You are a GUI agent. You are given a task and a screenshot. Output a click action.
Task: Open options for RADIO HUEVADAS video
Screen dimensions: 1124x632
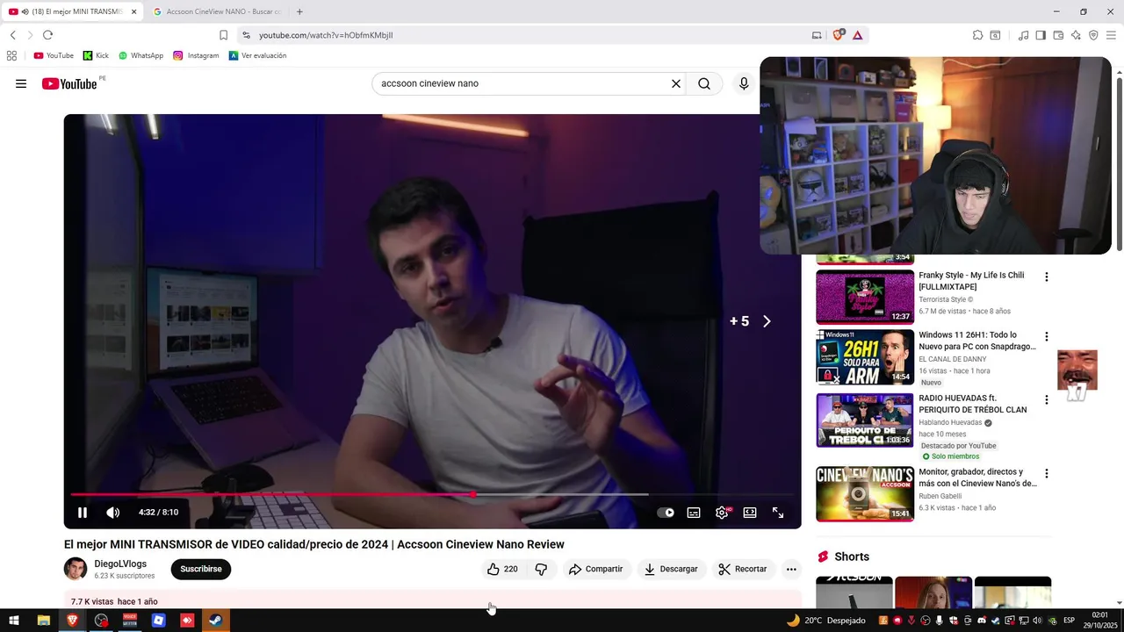1046,399
